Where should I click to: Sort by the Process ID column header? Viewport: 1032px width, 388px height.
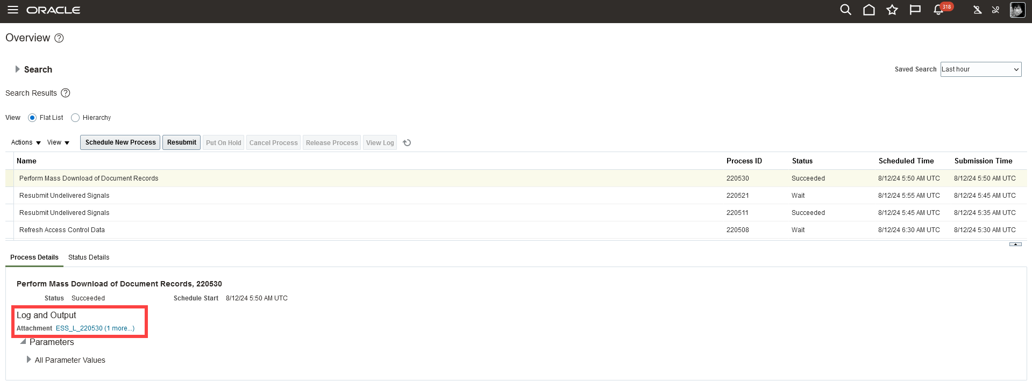point(744,161)
